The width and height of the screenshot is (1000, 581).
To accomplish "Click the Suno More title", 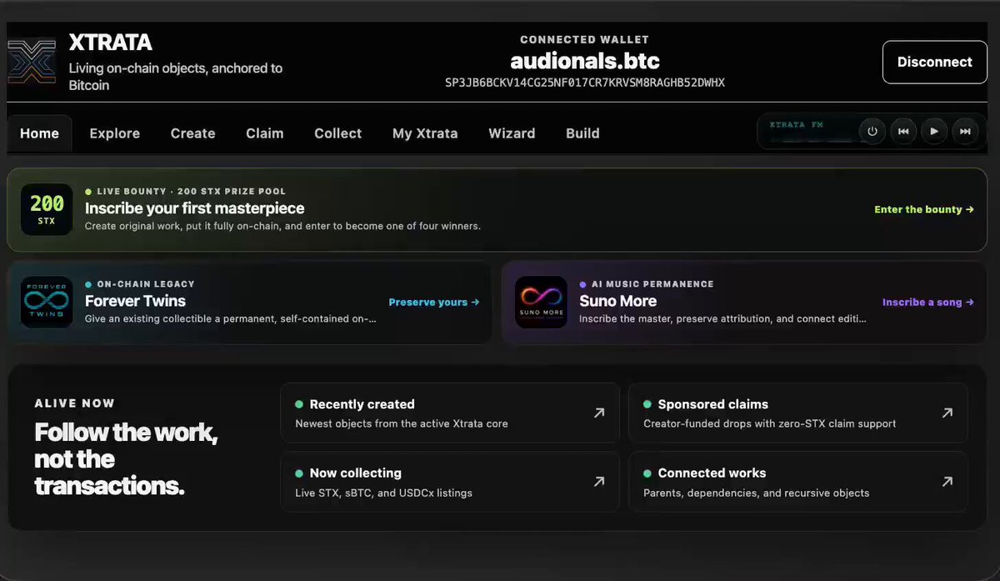I will 617,301.
